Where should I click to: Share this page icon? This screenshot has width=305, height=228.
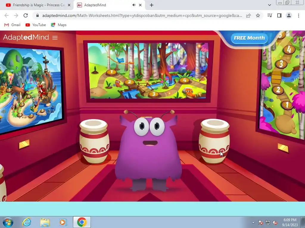point(248,15)
